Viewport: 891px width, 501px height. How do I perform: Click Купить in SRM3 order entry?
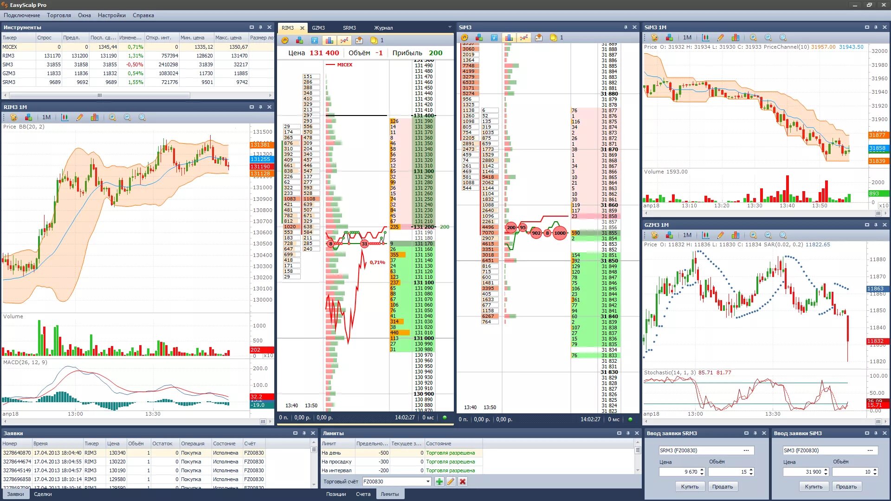690,487
